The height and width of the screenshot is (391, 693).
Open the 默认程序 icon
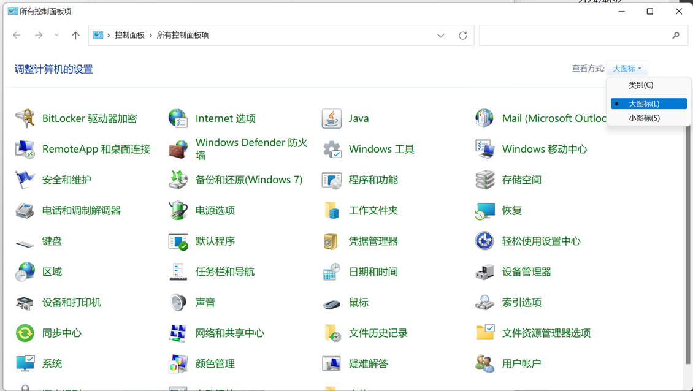178,241
